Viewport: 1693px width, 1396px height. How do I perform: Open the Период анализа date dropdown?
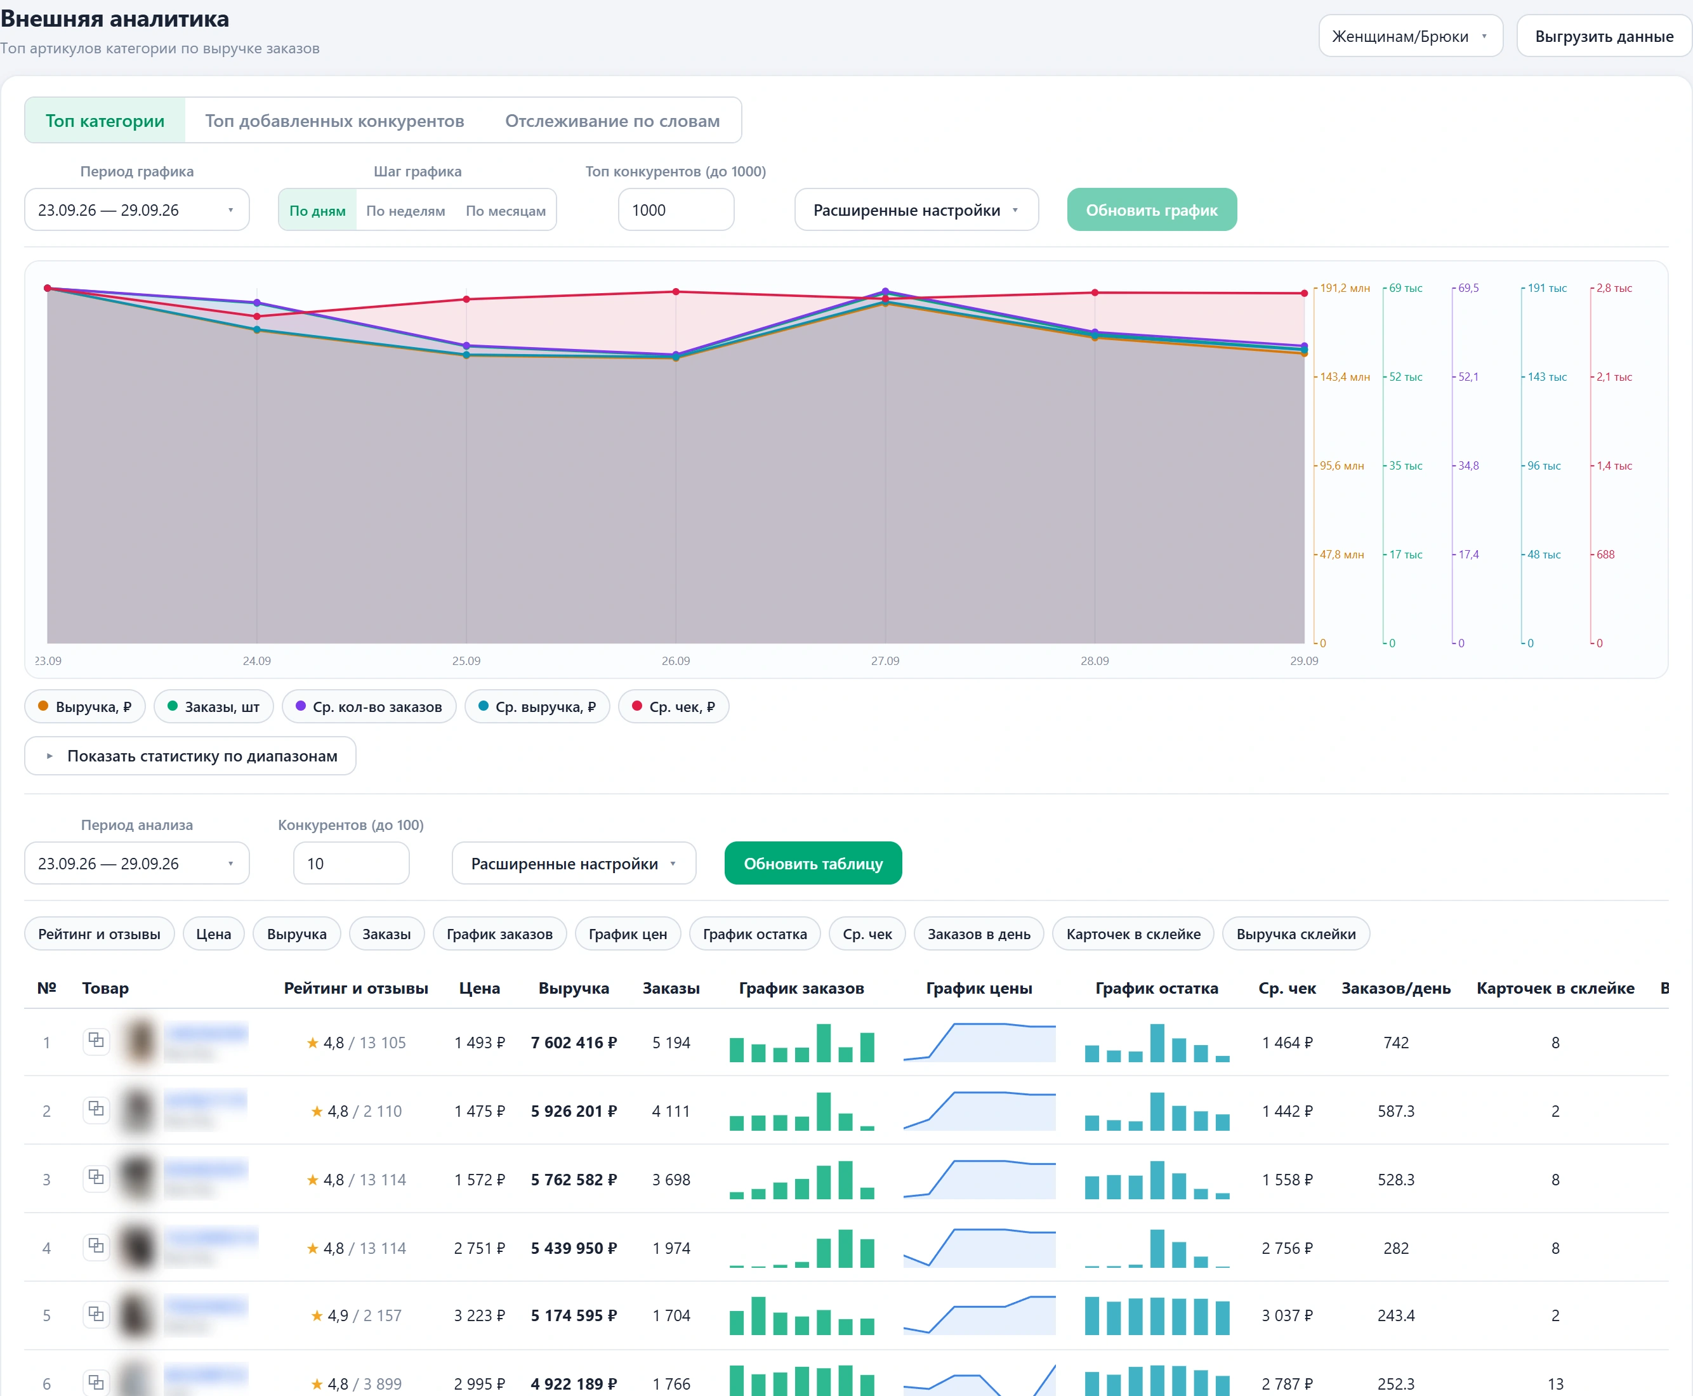click(136, 863)
